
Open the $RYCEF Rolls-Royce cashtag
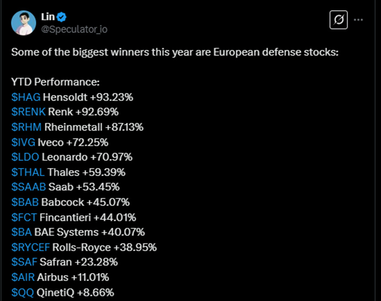31,247
